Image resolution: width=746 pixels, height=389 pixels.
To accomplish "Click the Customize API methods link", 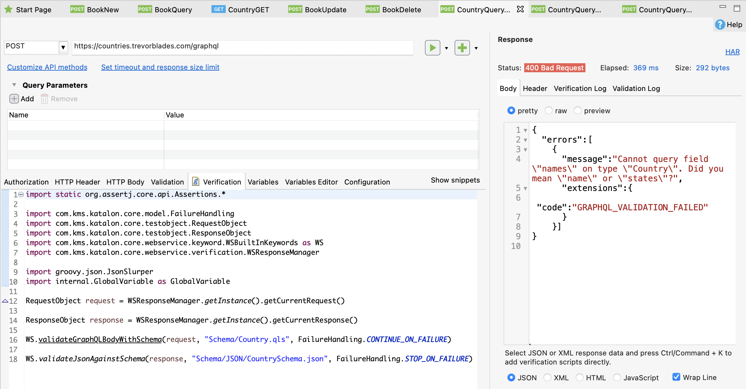I will pos(47,67).
